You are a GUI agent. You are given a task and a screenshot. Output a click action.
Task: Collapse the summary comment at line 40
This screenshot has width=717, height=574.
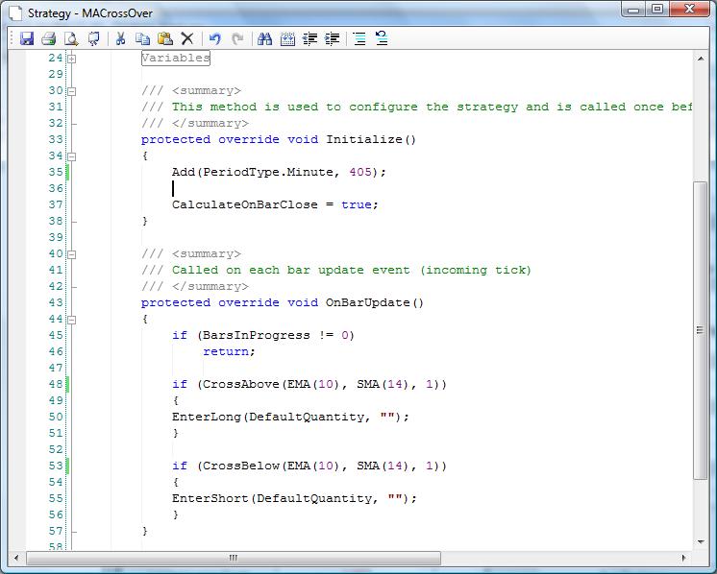(72, 254)
